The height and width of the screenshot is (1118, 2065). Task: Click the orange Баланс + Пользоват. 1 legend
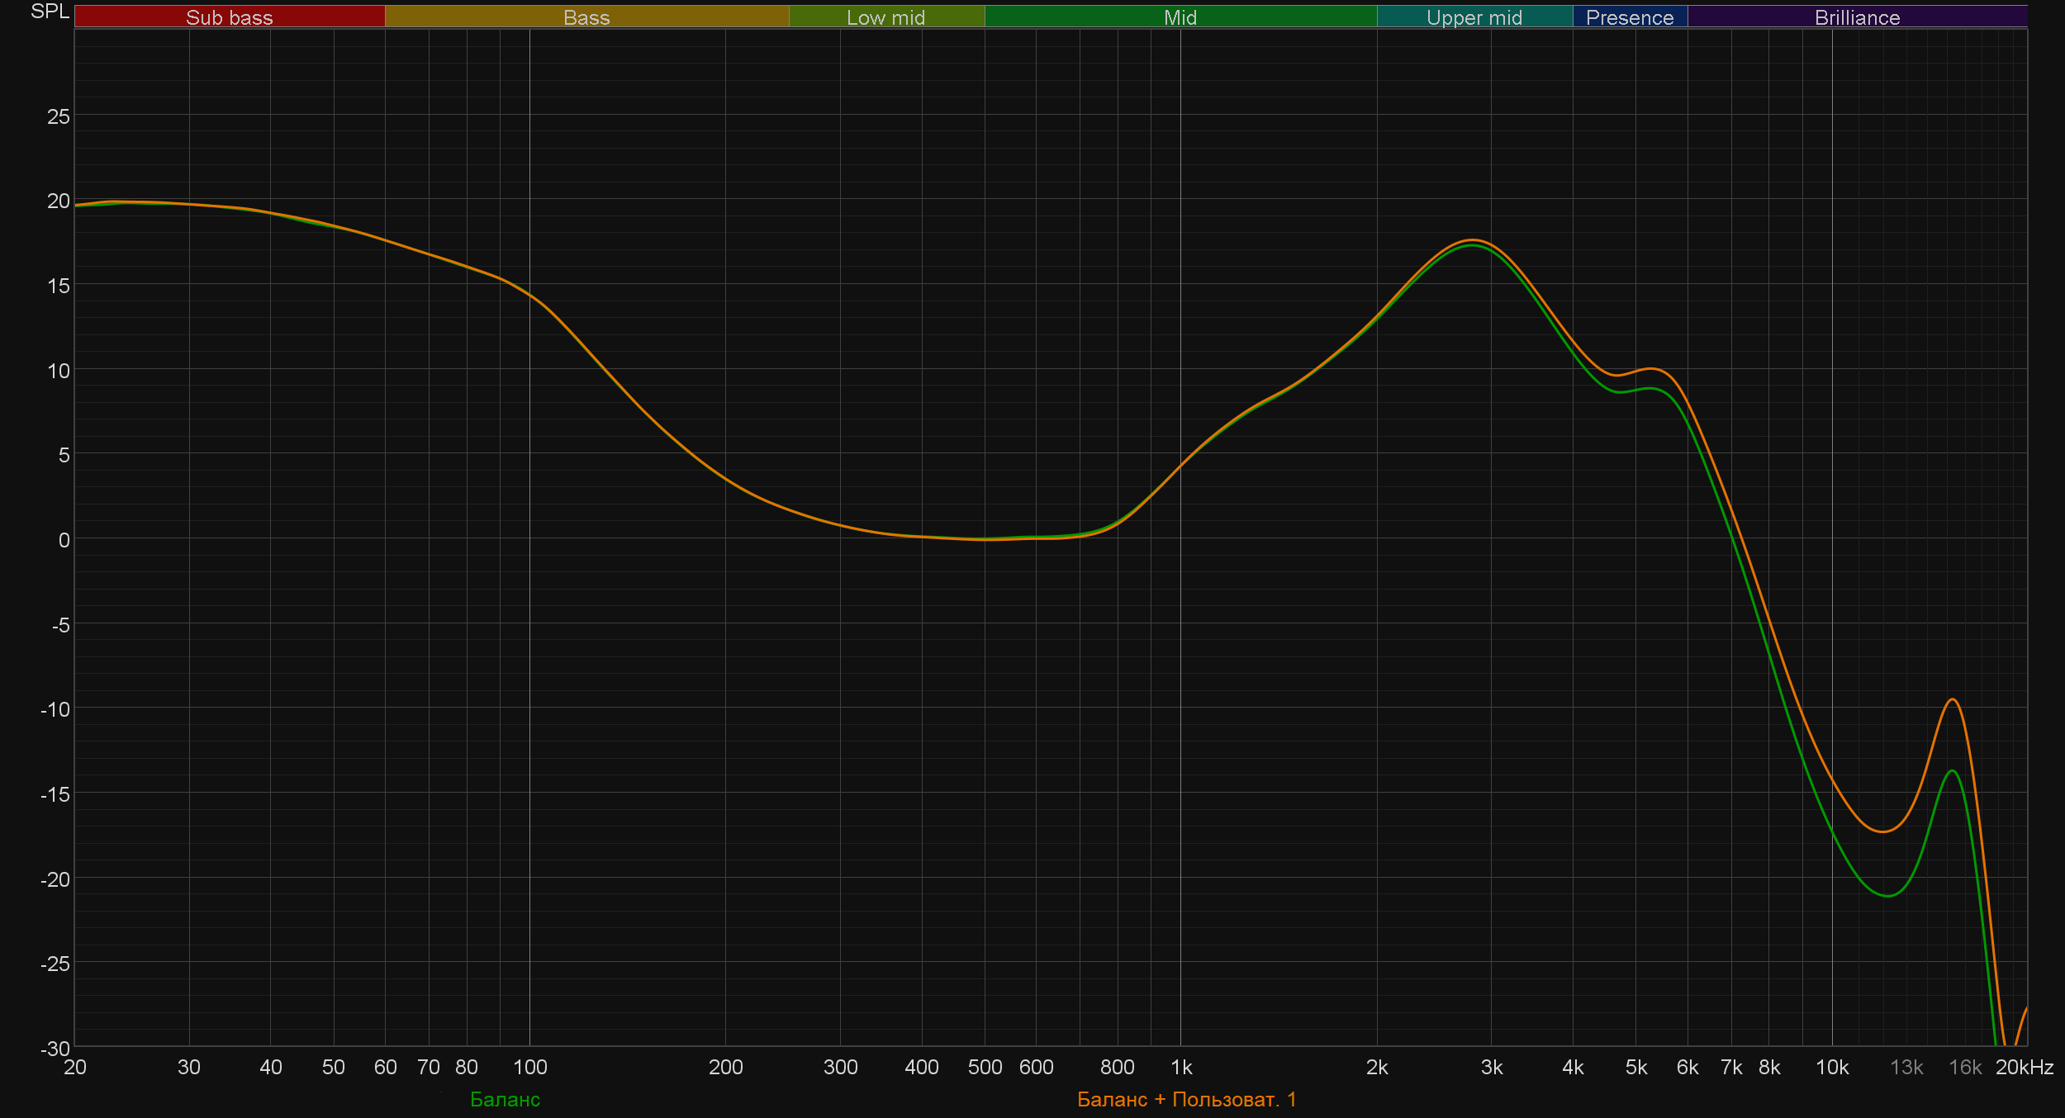(1186, 1099)
